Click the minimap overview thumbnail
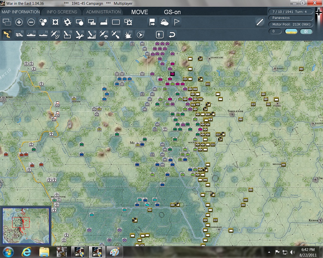323x258 pixels. tap(26, 226)
